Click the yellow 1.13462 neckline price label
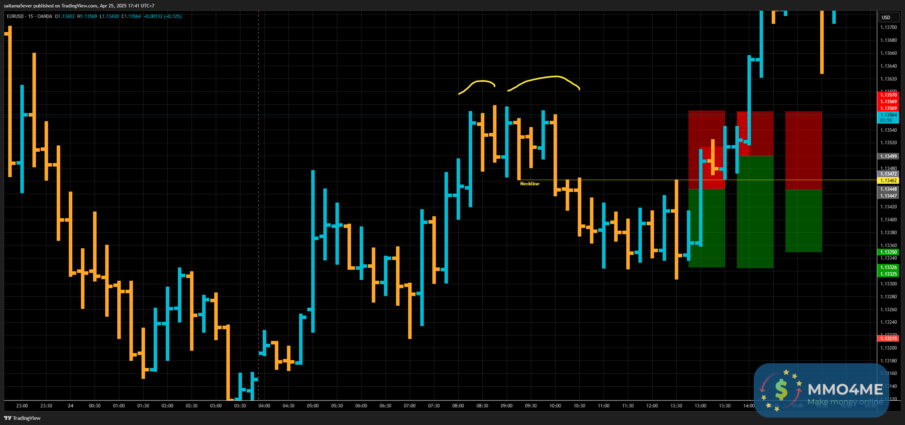Screen dimensions: 905x425 (888, 181)
